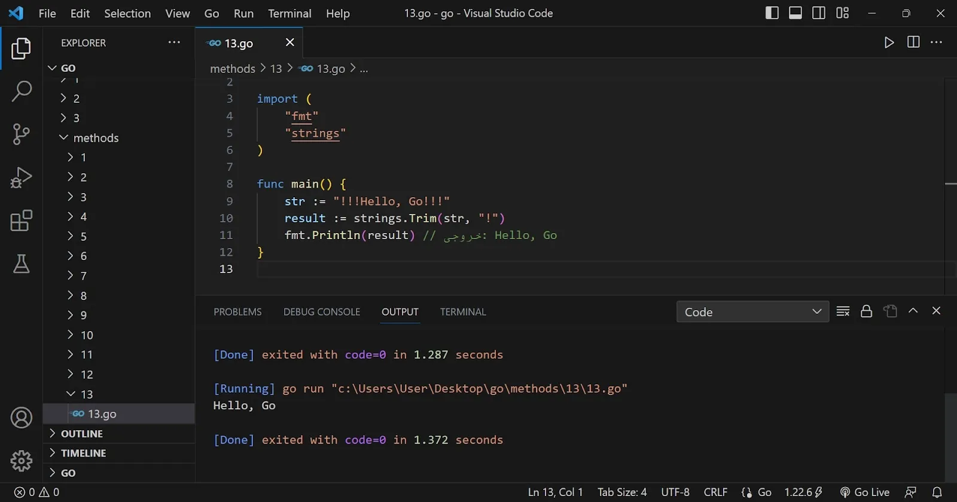Maximize the panel size chevron
This screenshot has width=957, height=502.
coord(913,311)
